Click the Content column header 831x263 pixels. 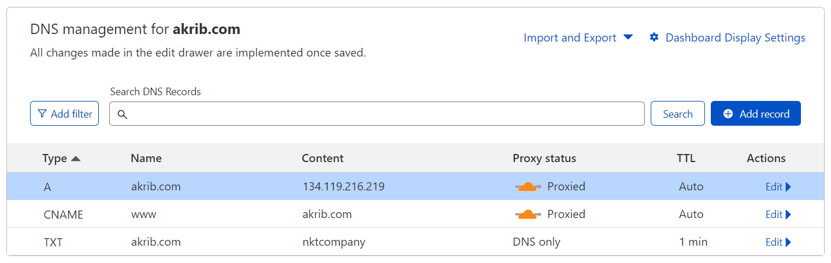(322, 158)
